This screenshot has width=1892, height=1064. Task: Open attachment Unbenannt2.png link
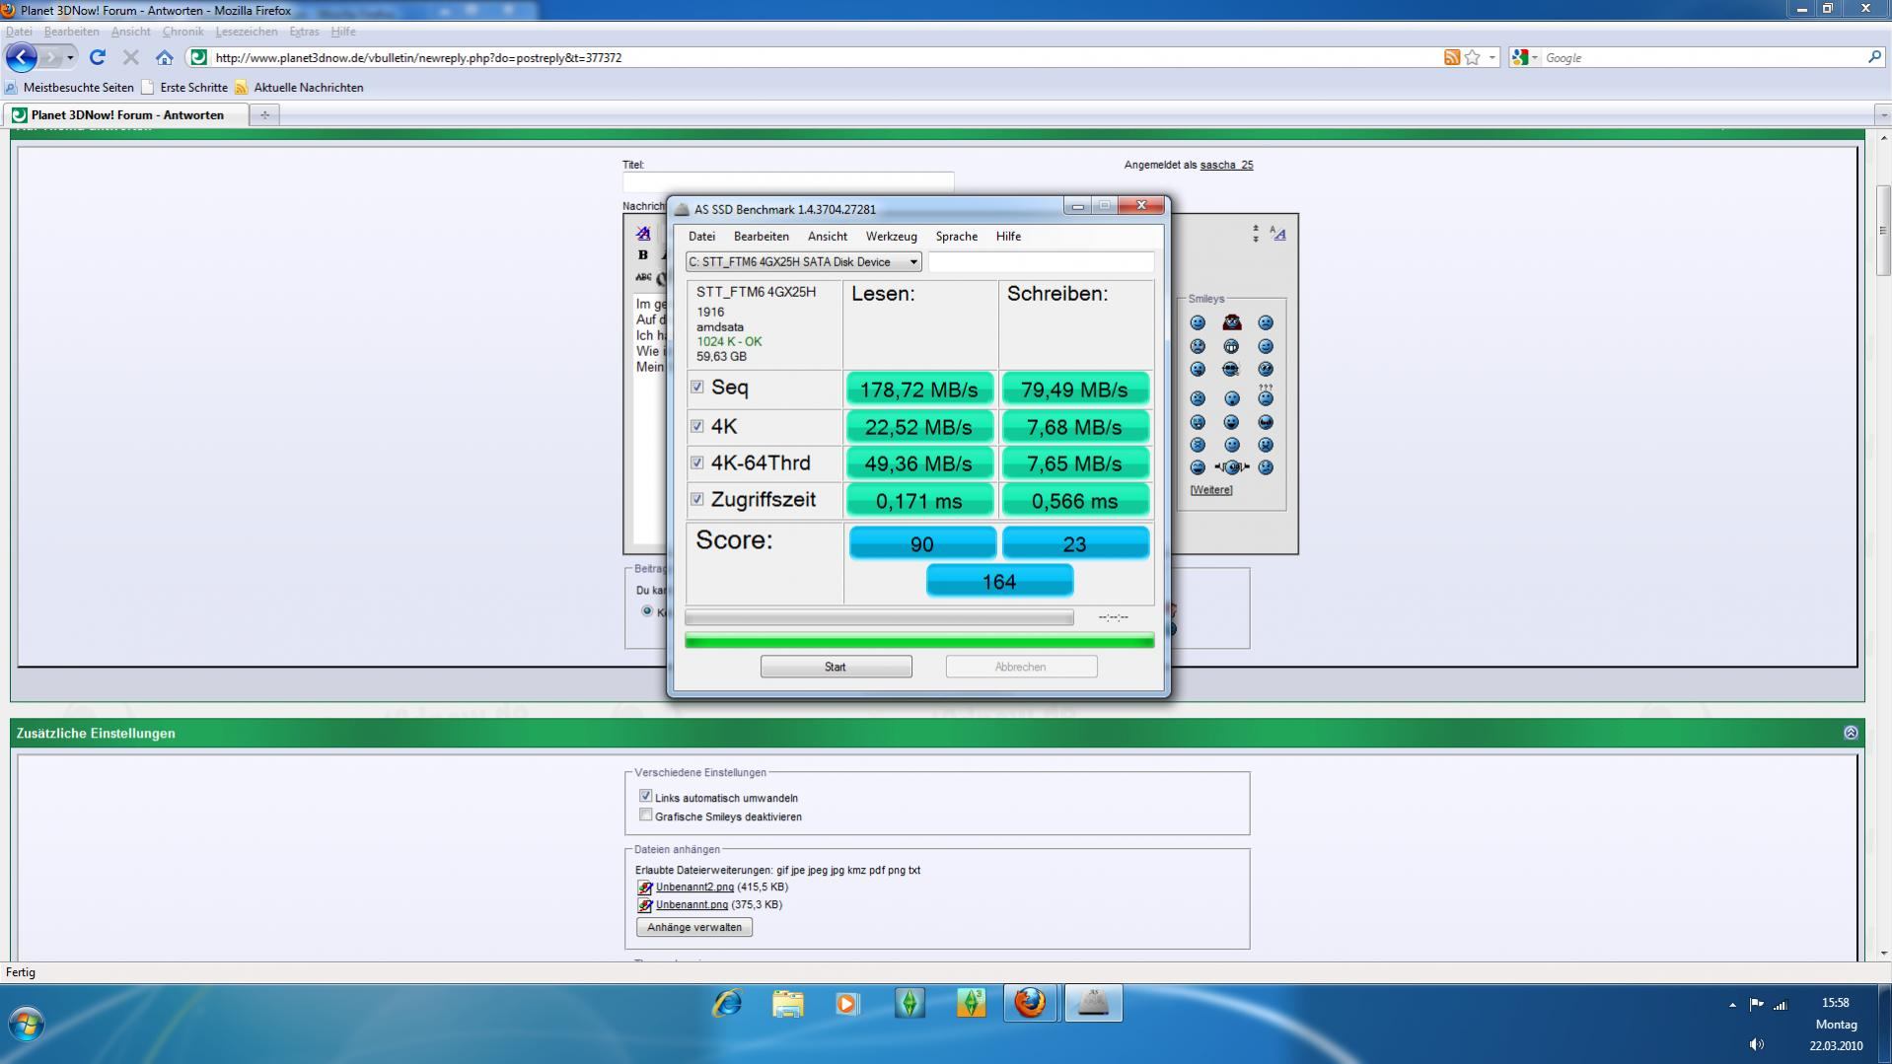694,887
